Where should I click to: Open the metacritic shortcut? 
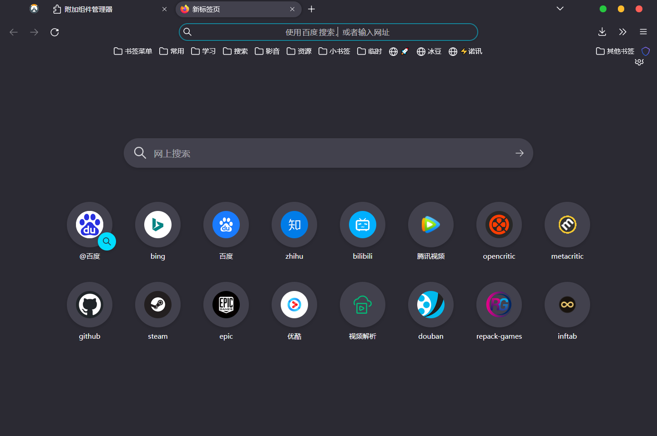567,225
